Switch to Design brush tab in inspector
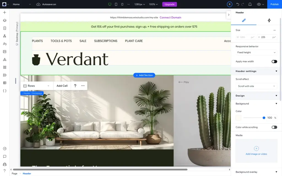Image resolution: width=282 pixels, height=176 pixels. [244, 20]
